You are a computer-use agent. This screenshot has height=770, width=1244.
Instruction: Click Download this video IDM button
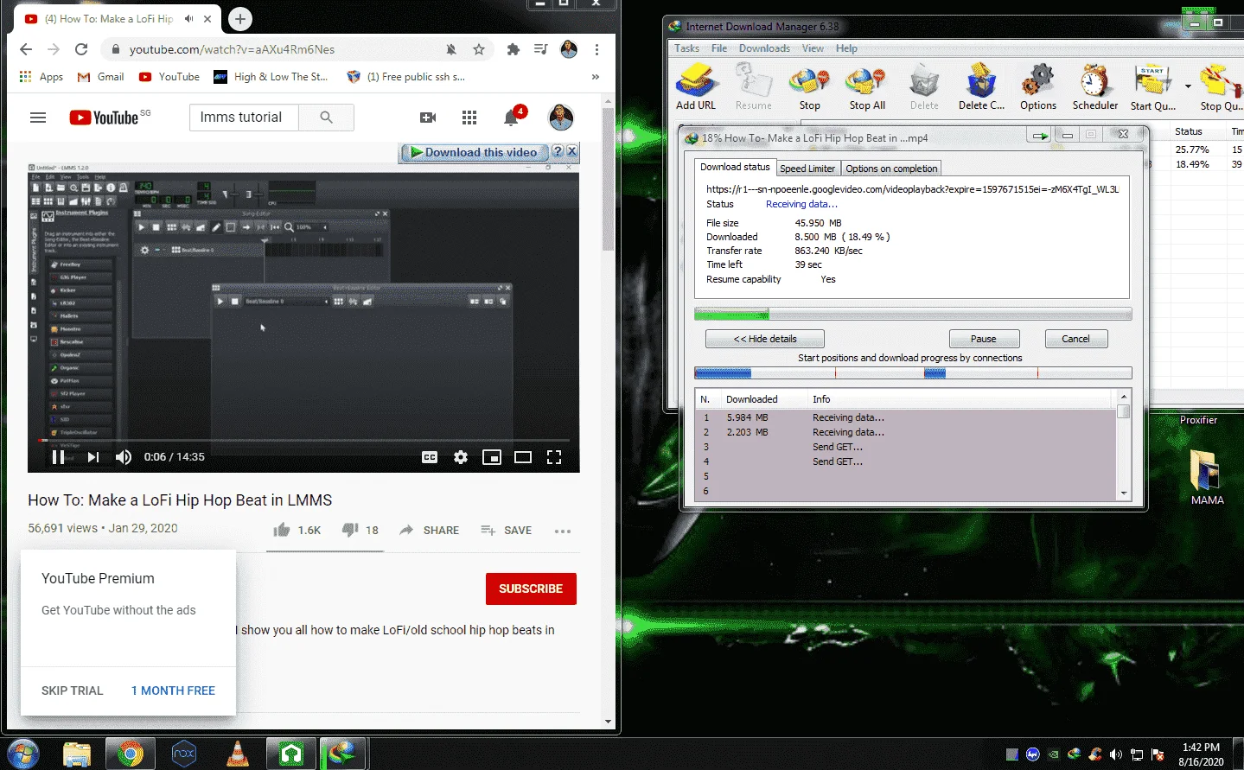[474, 152]
